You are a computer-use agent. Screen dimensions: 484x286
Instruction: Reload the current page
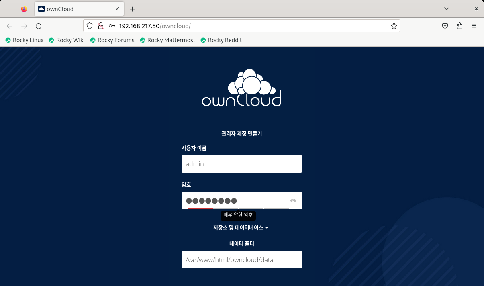coord(39,26)
